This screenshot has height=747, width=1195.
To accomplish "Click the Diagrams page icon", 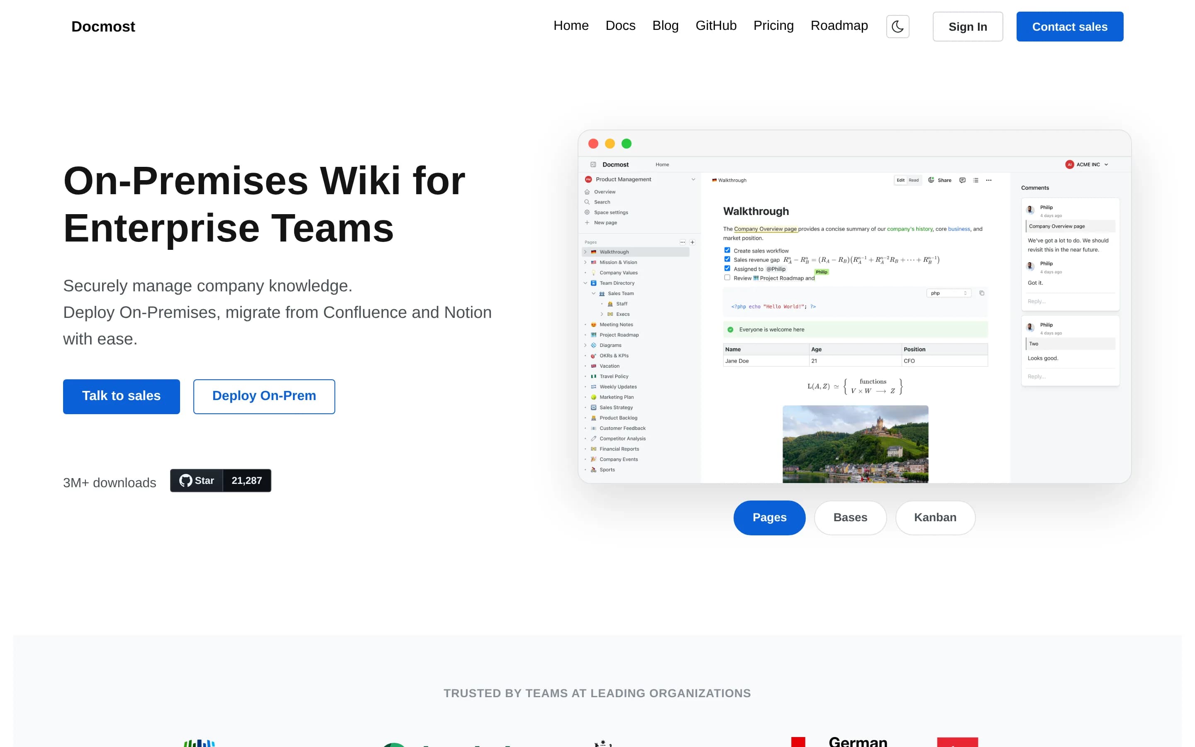I will [593, 345].
